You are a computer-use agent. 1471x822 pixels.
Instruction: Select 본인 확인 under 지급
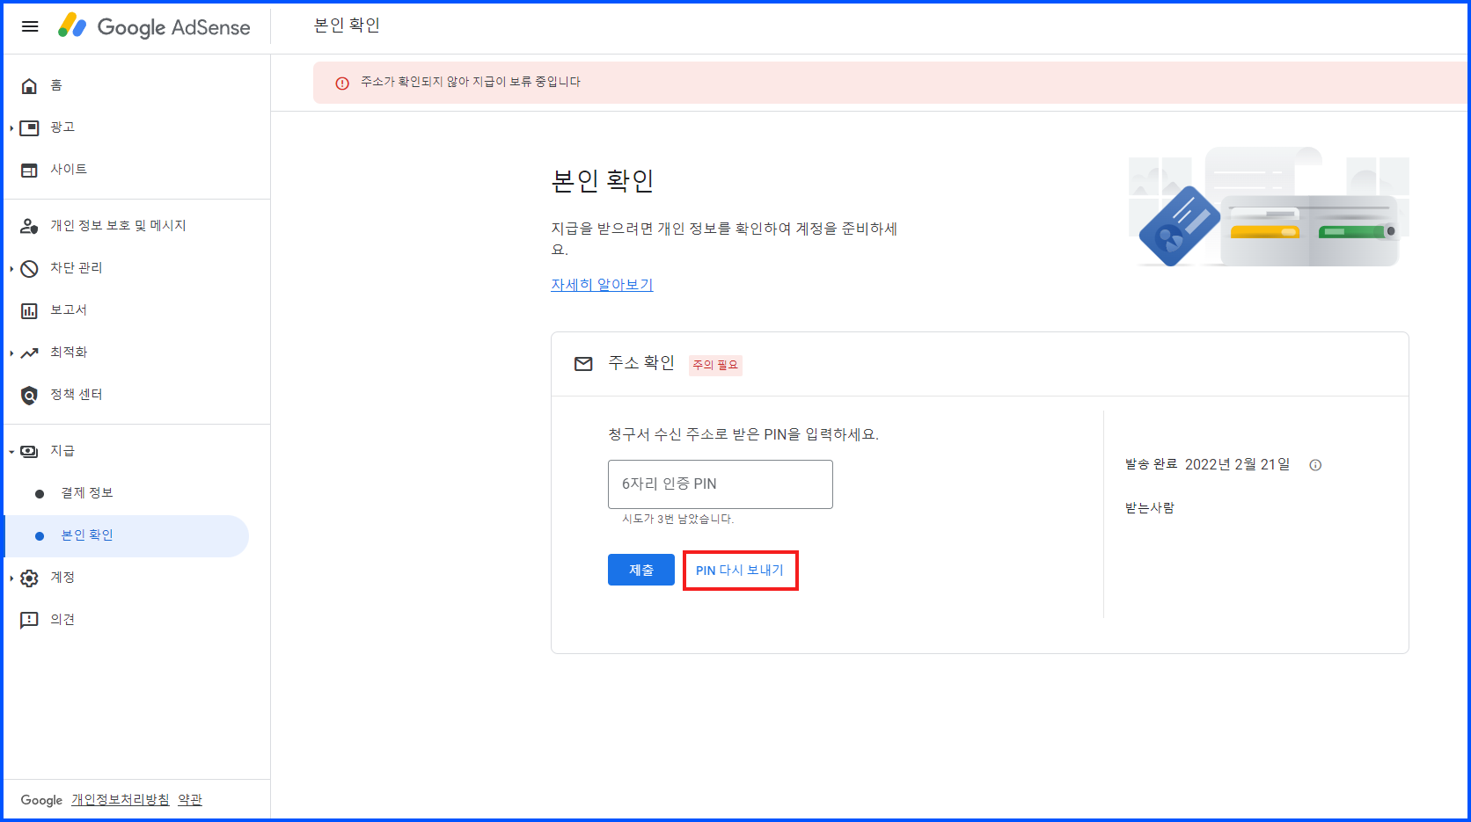point(127,535)
